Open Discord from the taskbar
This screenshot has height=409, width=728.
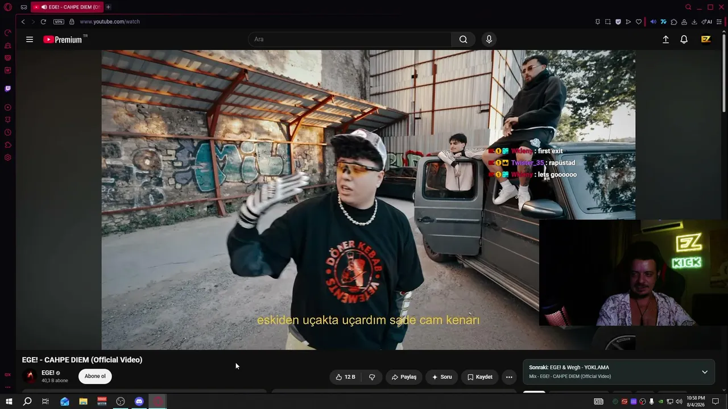[x=139, y=402]
